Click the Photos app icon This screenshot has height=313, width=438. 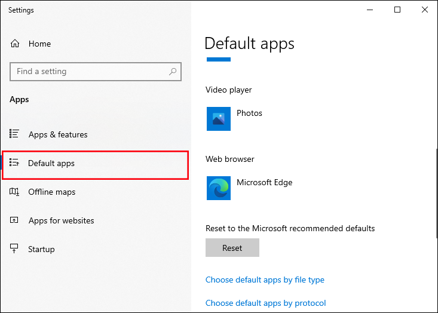click(218, 119)
